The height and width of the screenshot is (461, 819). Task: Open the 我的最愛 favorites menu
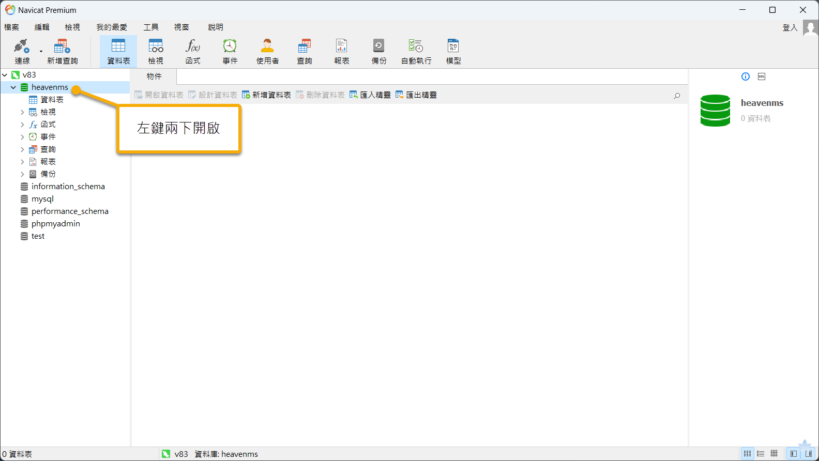(x=112, y=27)
